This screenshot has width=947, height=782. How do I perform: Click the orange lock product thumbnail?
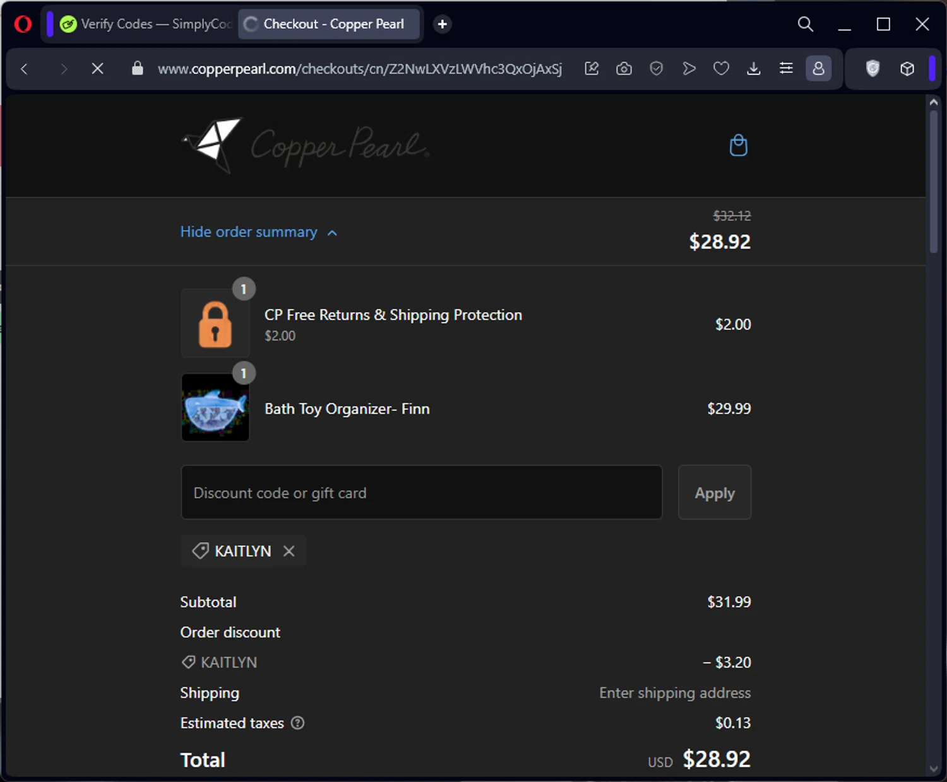click(x=215, y=324)
